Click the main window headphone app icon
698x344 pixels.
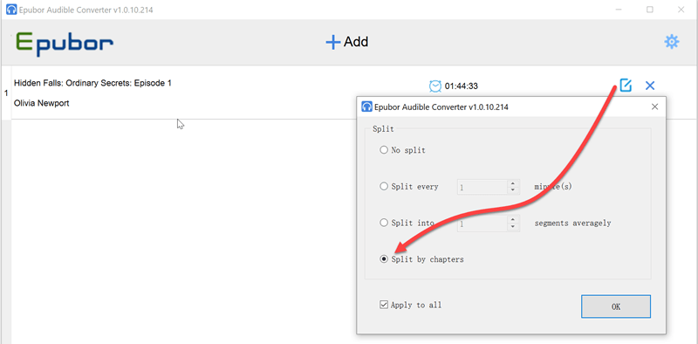coord(11,10)
